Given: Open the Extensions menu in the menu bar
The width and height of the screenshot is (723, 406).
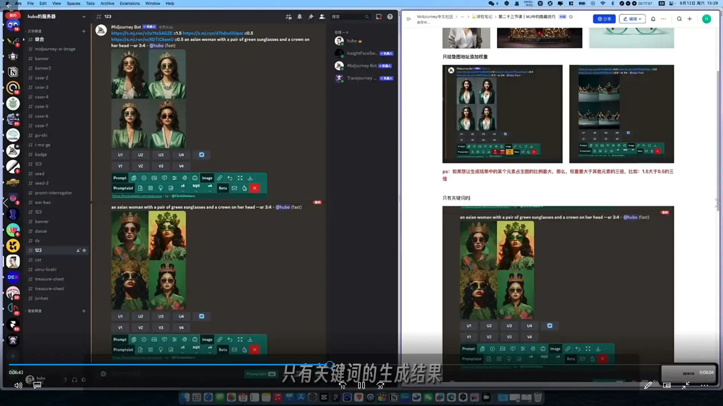Looking at the screenshot, I should (130, 3).
